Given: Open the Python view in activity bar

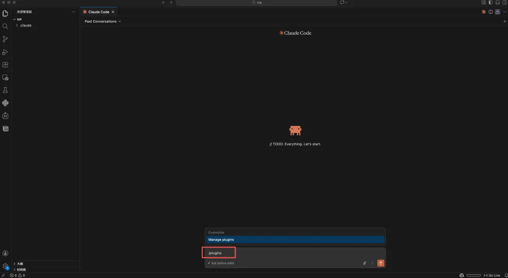Looking at the screenshot, I should 5,103.
